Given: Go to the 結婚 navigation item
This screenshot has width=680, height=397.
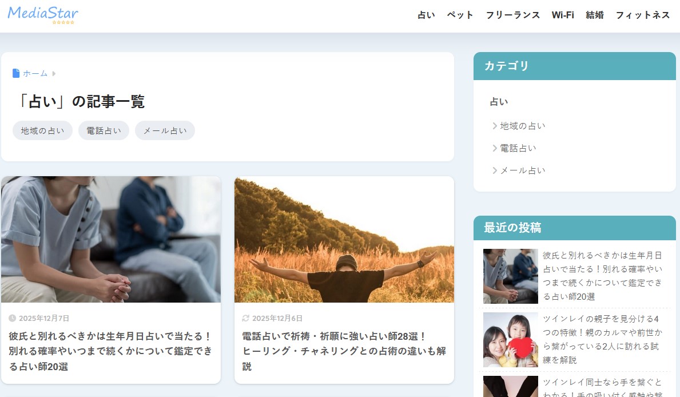Looking at the screenshot, I should coord(595,15).
